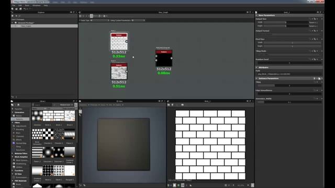Select the Normal Map category icon in Library
Image resolution: width=335 pixels, height=188 pixels.
pos(14,143)
